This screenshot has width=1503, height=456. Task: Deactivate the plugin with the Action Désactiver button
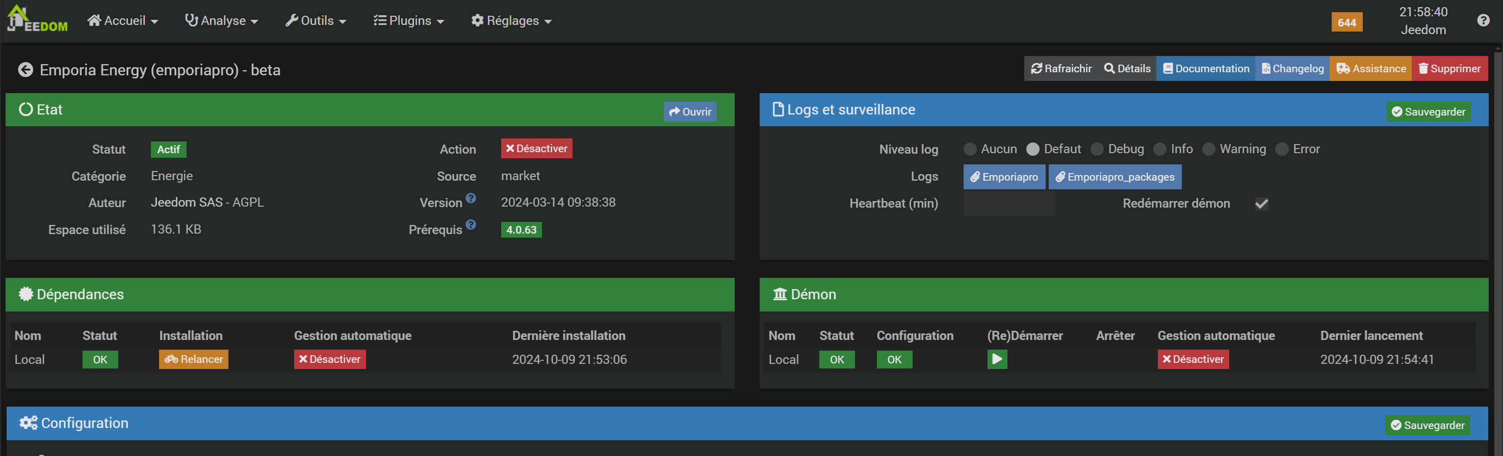tap(537, 149)
